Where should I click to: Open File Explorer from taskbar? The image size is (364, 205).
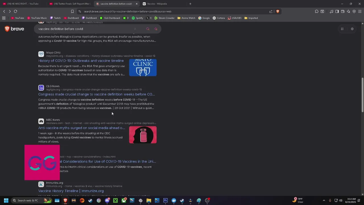click(149, 200)
